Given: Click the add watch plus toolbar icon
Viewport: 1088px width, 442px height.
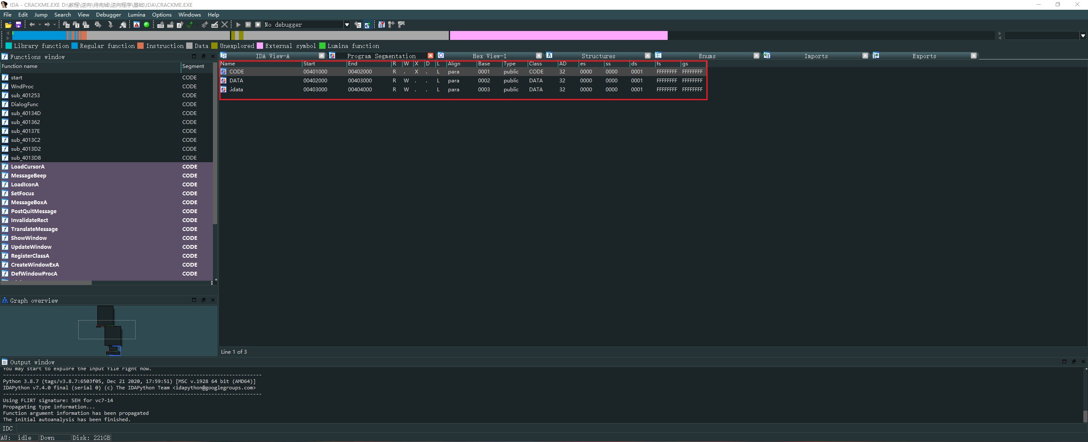Looking at the screenshot, I should tap(391, 25).
